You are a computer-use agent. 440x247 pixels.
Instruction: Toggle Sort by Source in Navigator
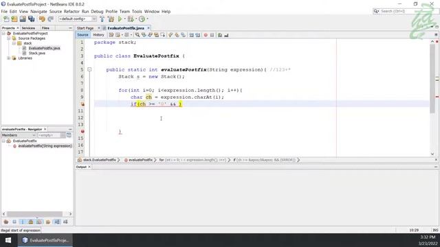point(65,222)
